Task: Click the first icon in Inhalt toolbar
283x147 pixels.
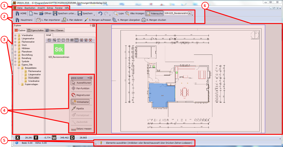Action: click(49, 40)
